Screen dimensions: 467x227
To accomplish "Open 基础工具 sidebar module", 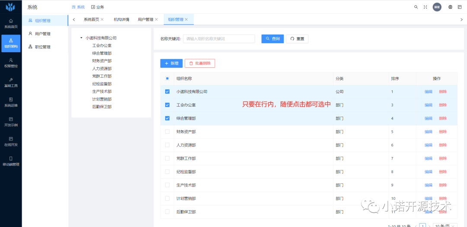I will point(11,82).
